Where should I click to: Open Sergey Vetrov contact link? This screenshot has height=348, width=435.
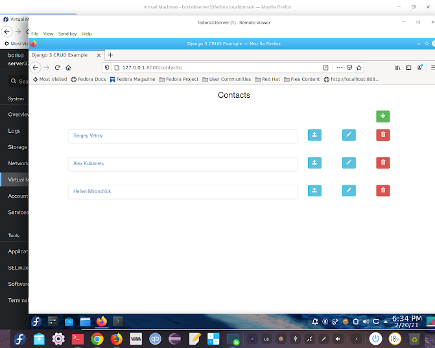[x=88, y=135]
